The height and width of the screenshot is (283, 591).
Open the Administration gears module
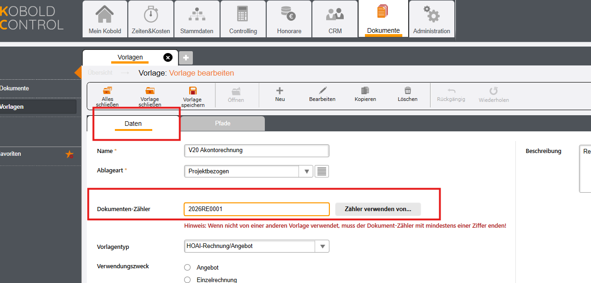click(x=431, y=19)
